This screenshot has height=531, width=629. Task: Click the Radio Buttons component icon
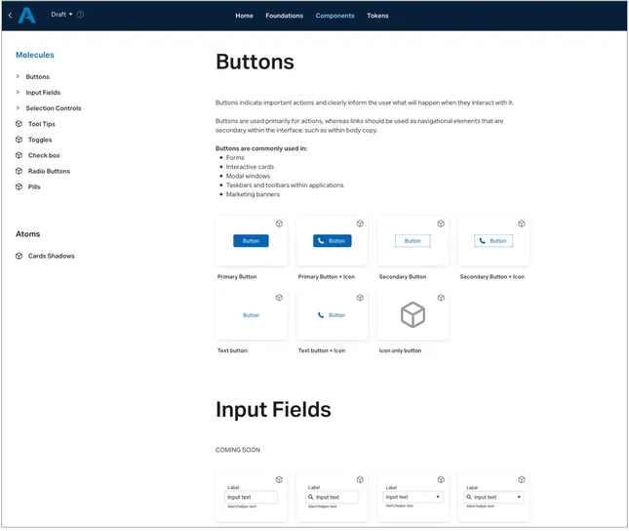tap(19, 171)
